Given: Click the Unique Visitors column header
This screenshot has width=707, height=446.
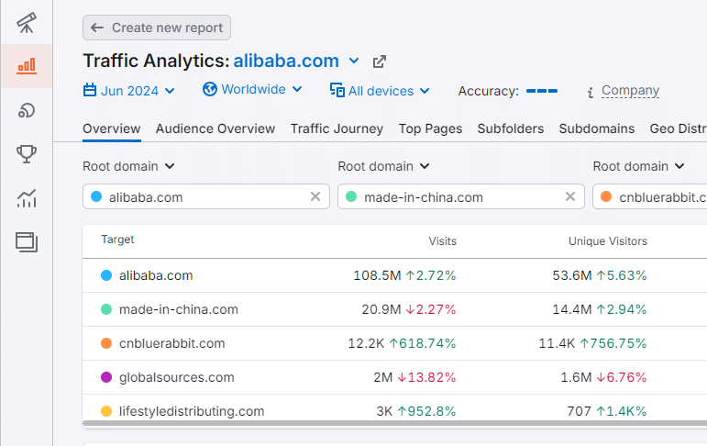Looking at the screenshot, I should tap(607, 241).
